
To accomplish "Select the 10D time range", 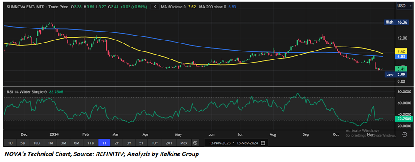I will coord(36,143).
